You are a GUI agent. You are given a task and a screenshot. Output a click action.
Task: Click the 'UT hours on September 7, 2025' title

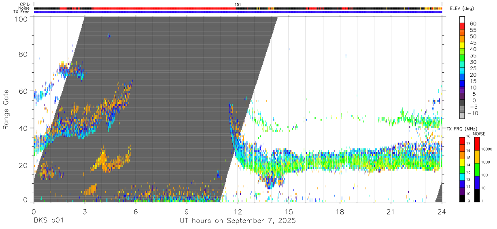(x=238, y=221)
